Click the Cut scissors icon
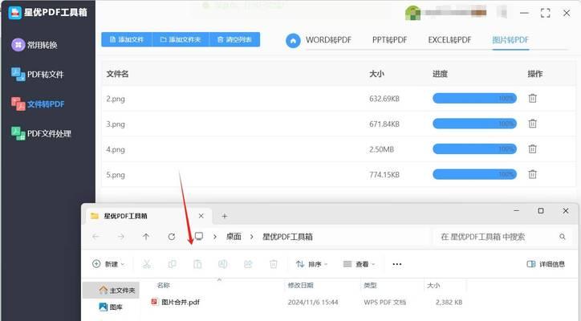 coord(146,264)
